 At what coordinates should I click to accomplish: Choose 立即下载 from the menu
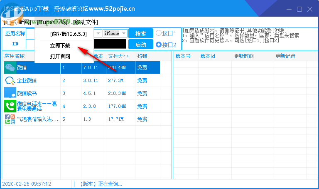pyautogui.click(x=60, y=46)
